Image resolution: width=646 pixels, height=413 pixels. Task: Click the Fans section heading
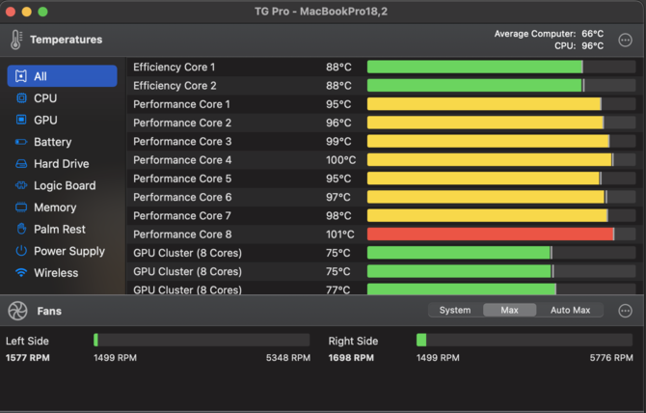[49, 311]
